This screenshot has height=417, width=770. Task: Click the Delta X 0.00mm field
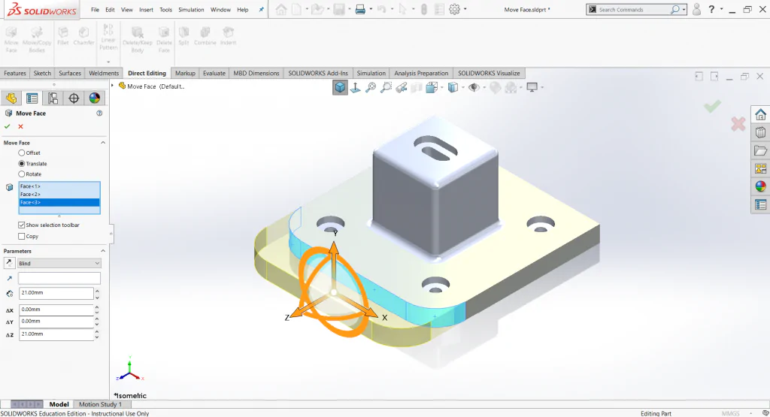pos(56,310)
